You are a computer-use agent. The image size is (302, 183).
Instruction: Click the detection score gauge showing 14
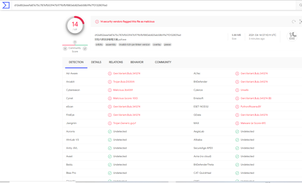[x=75, y=26]
